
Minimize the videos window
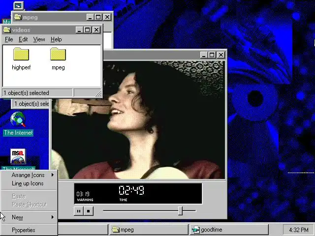(x=79, y=30)
